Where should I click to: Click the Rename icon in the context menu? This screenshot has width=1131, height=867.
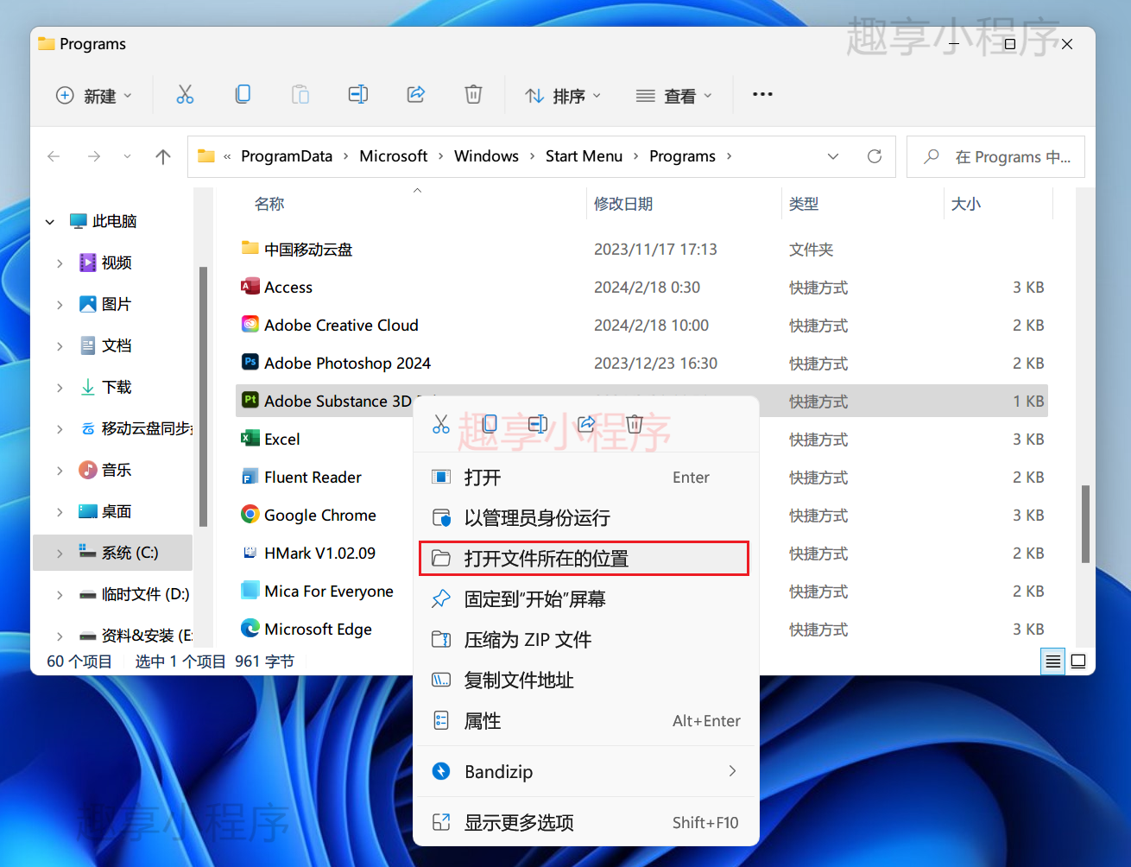coord(538,424)
